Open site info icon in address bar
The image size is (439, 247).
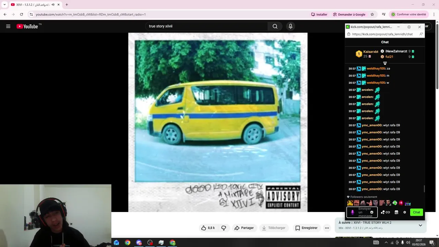click(31, 14)
